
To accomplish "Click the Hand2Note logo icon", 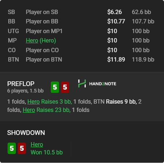I will tap(82, 83).
